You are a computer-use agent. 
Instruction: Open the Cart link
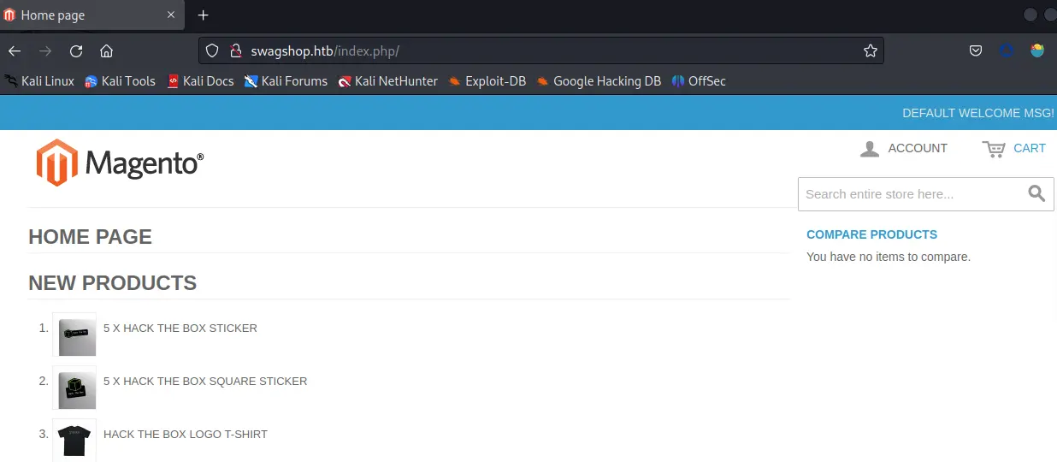click(1030, 148)
